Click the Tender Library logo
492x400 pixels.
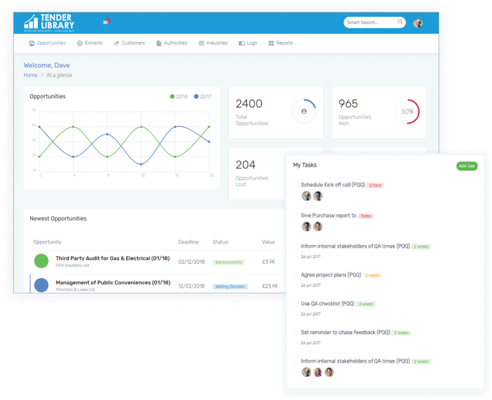point(49,23)
